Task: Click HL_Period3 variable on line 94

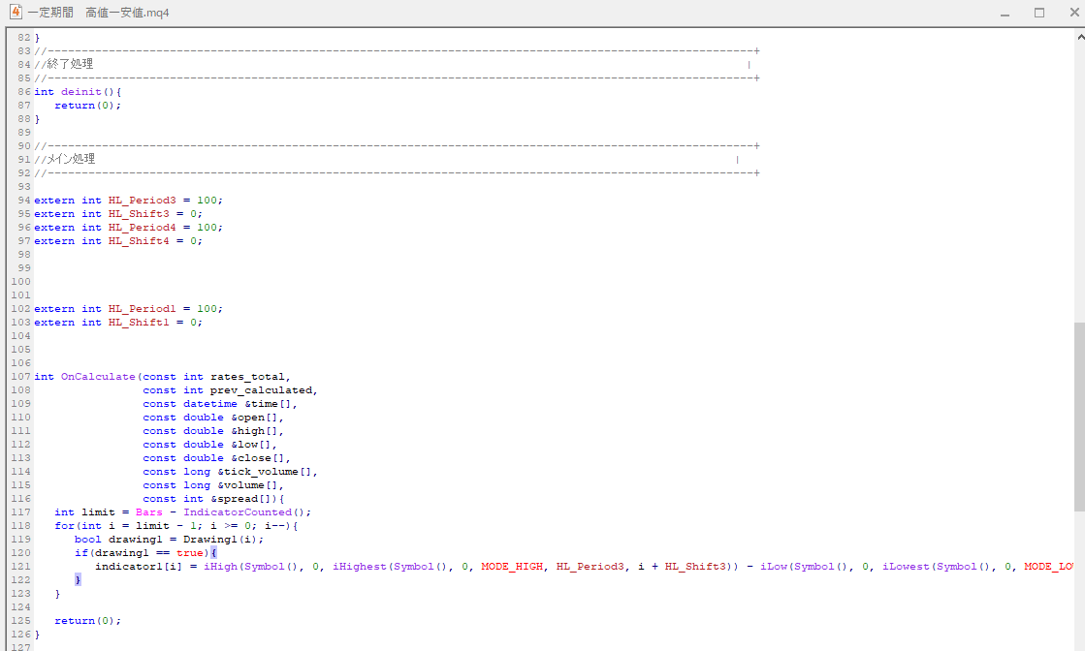Action: (x=142, y=201)
